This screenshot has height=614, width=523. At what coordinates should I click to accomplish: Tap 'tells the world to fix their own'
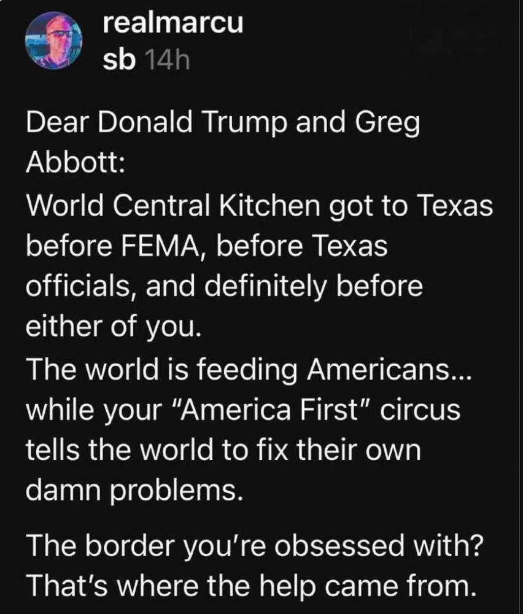(223, 450)
